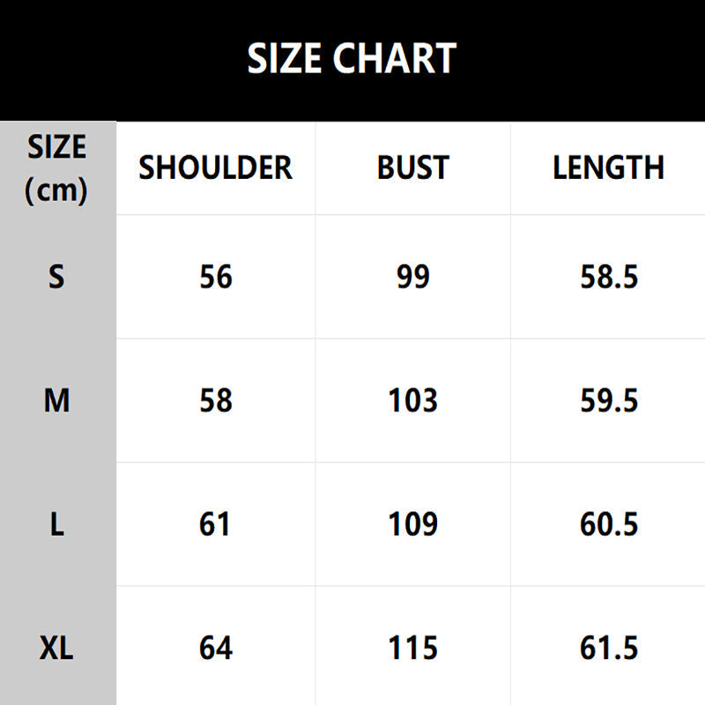Click length value 58.5 for size S
The height and width of the screenshot is (705, 705).
(x=608, y=278)
